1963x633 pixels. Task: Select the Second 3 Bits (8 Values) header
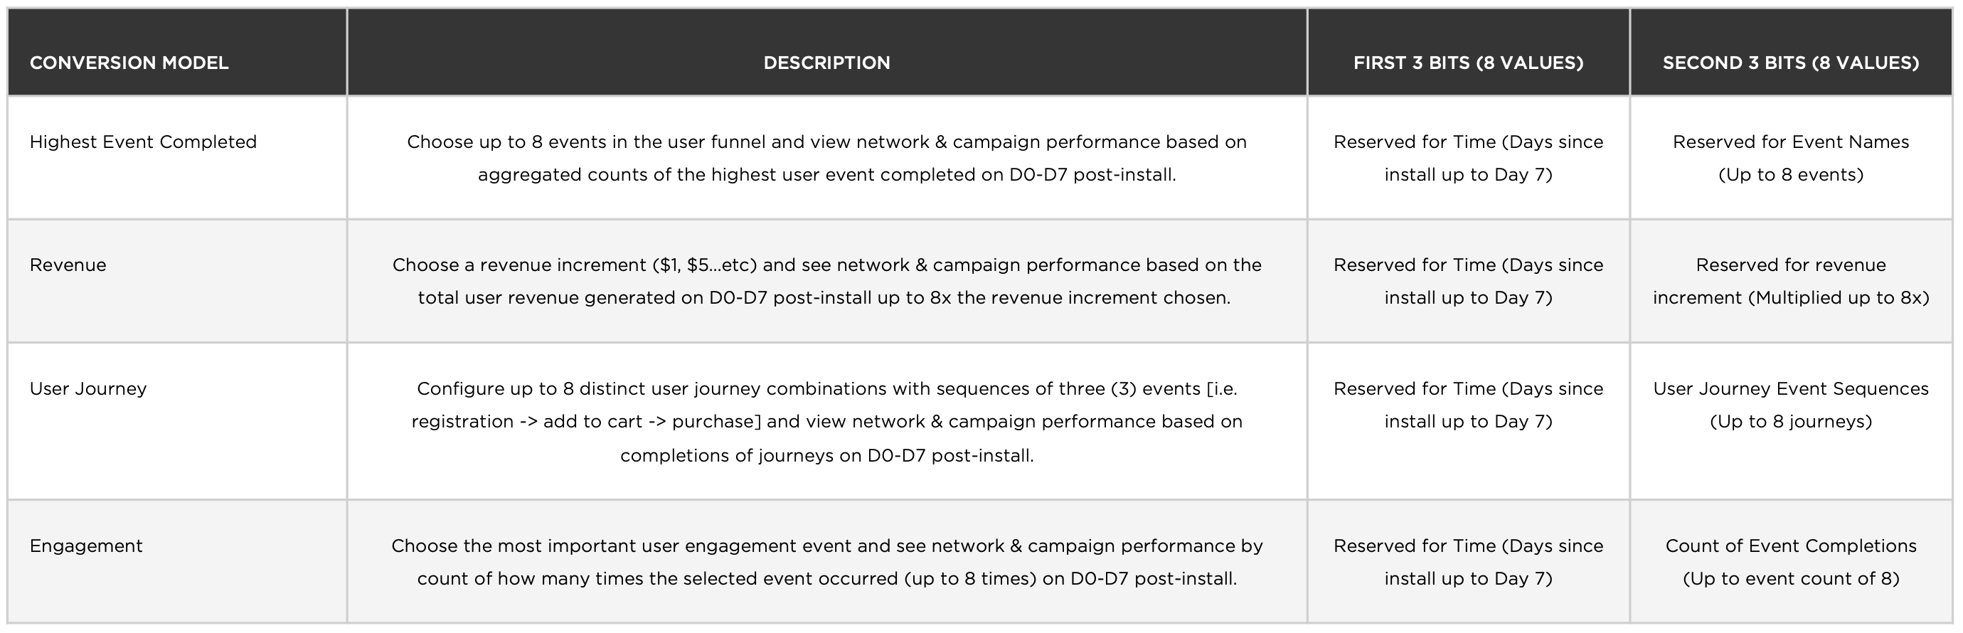[x=1791, y=63]
